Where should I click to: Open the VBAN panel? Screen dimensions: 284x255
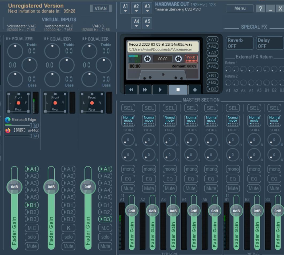pos(101,8)
